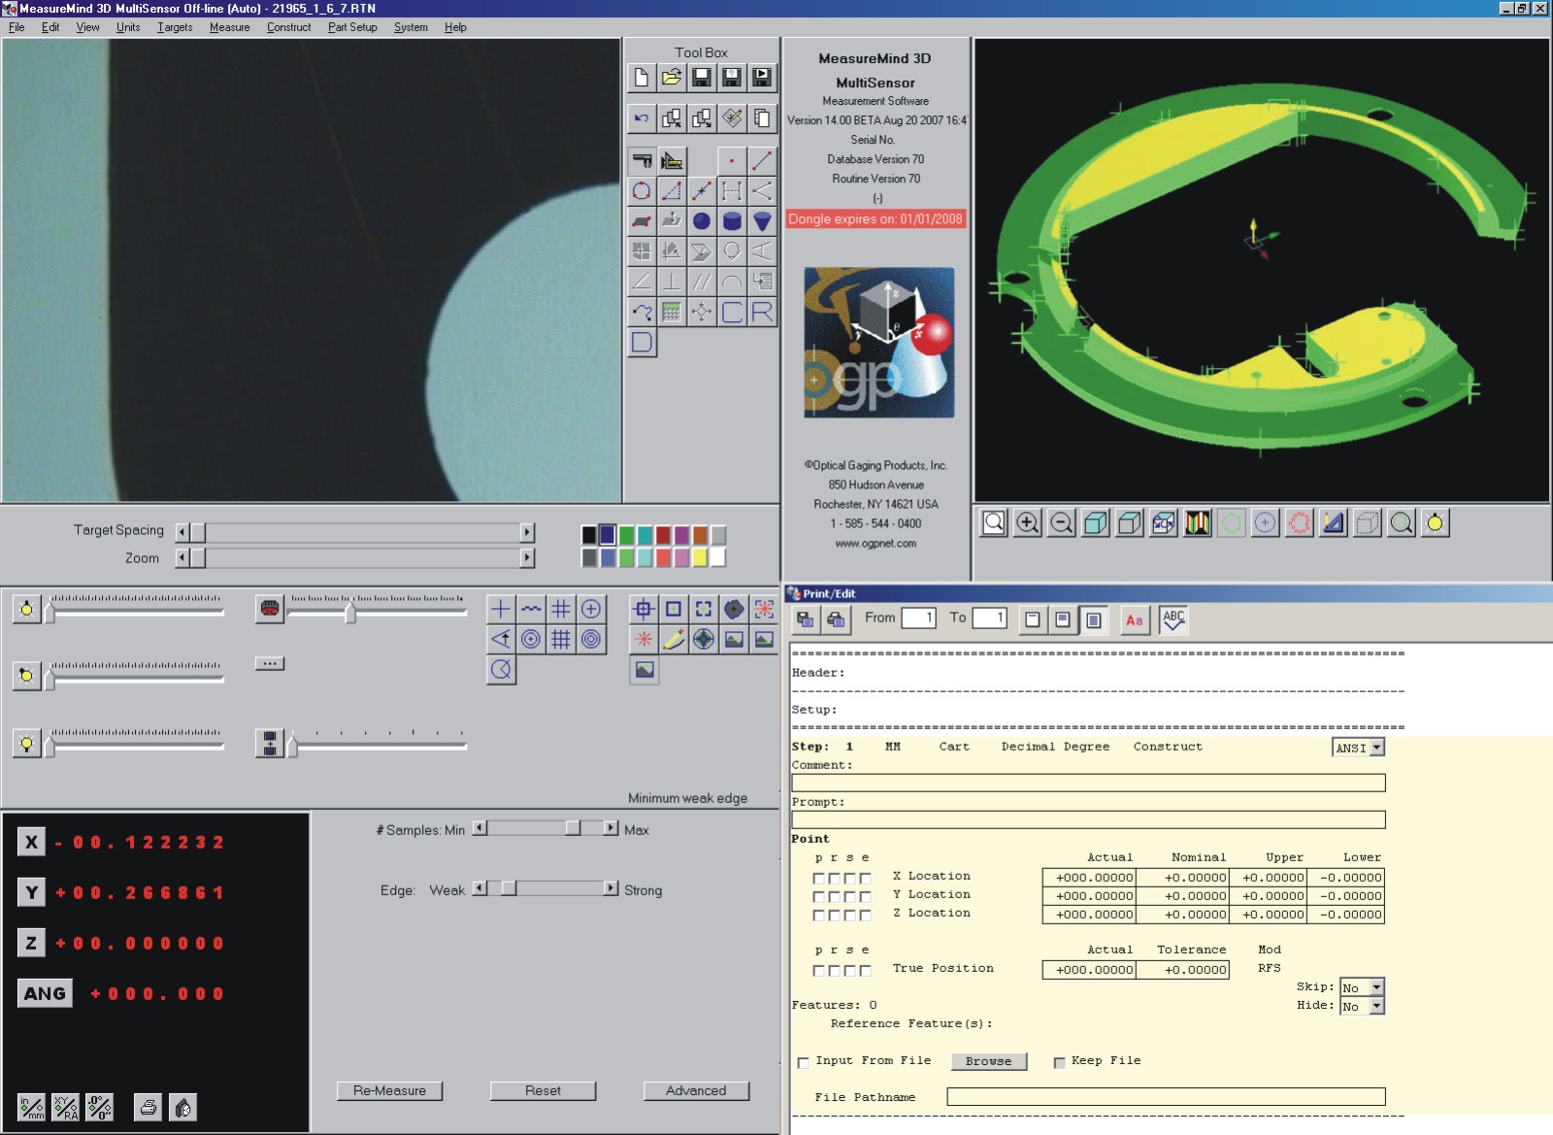Open the Measure menu

tap(229, 27)
